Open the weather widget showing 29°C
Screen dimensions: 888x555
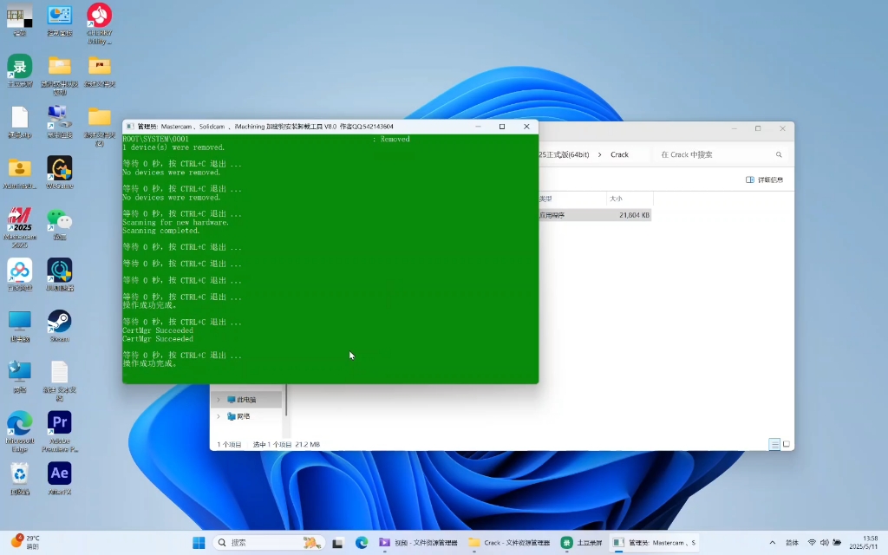coord(25,543)
